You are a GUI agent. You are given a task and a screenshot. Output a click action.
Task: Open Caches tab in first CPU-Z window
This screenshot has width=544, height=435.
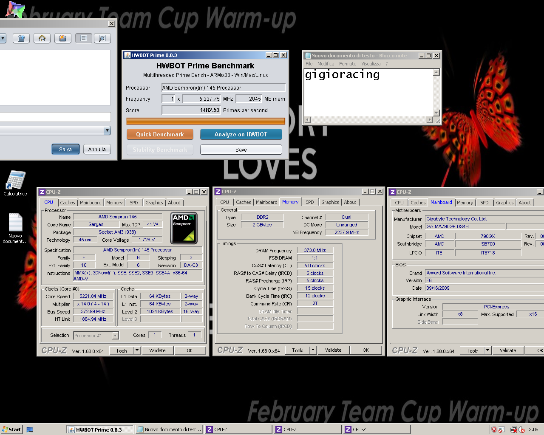pos(67,203)
